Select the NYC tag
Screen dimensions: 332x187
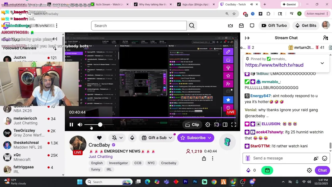tap(151, 163)
